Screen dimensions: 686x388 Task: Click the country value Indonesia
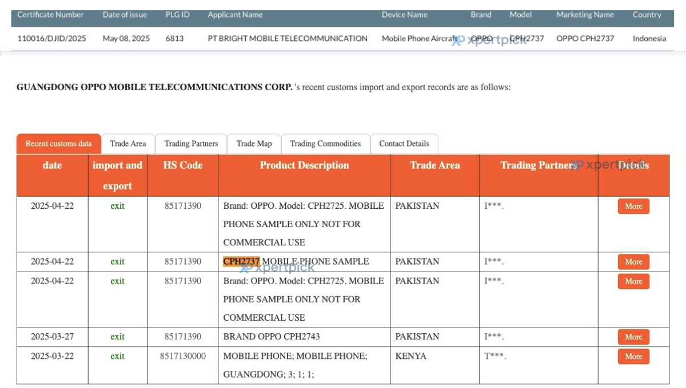pos(649,39)
